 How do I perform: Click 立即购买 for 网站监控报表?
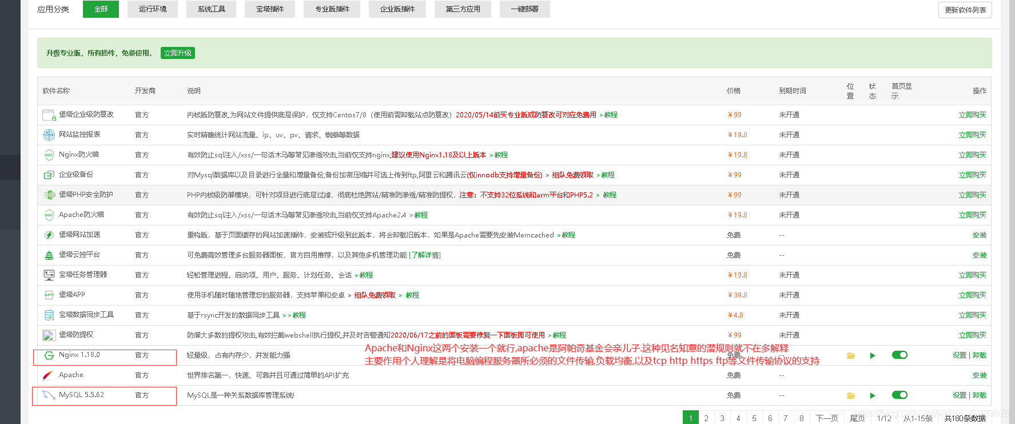point(972,135)
